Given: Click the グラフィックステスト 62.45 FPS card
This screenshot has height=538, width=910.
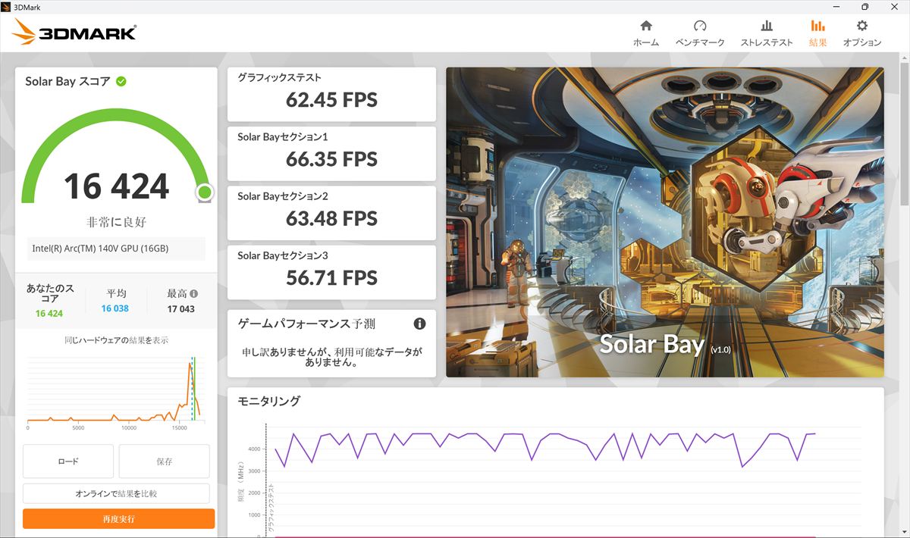Looking at the screenshot, I should click(x=331, y=94).
